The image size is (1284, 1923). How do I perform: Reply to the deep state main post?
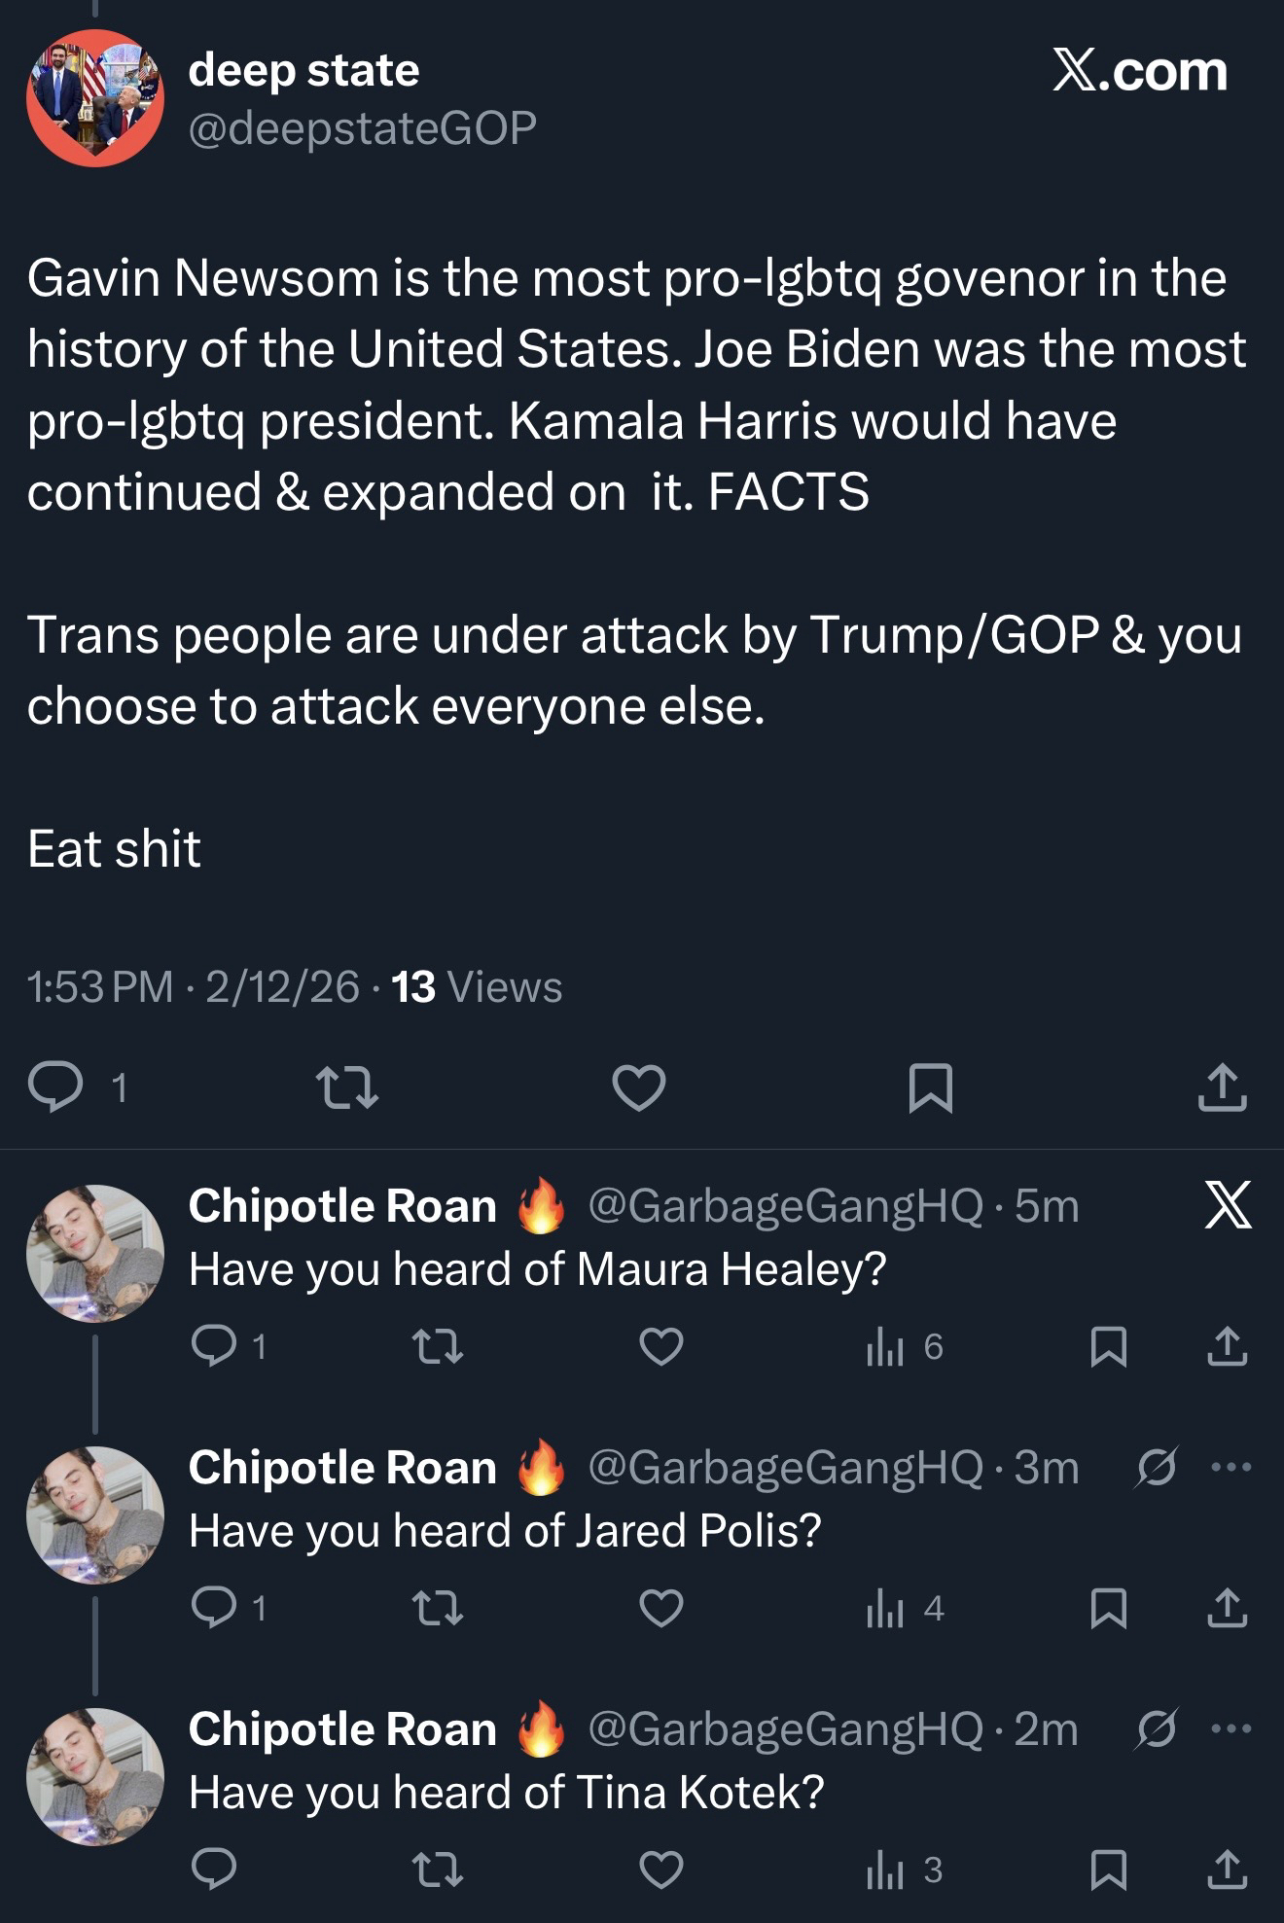coord(55,1086)
